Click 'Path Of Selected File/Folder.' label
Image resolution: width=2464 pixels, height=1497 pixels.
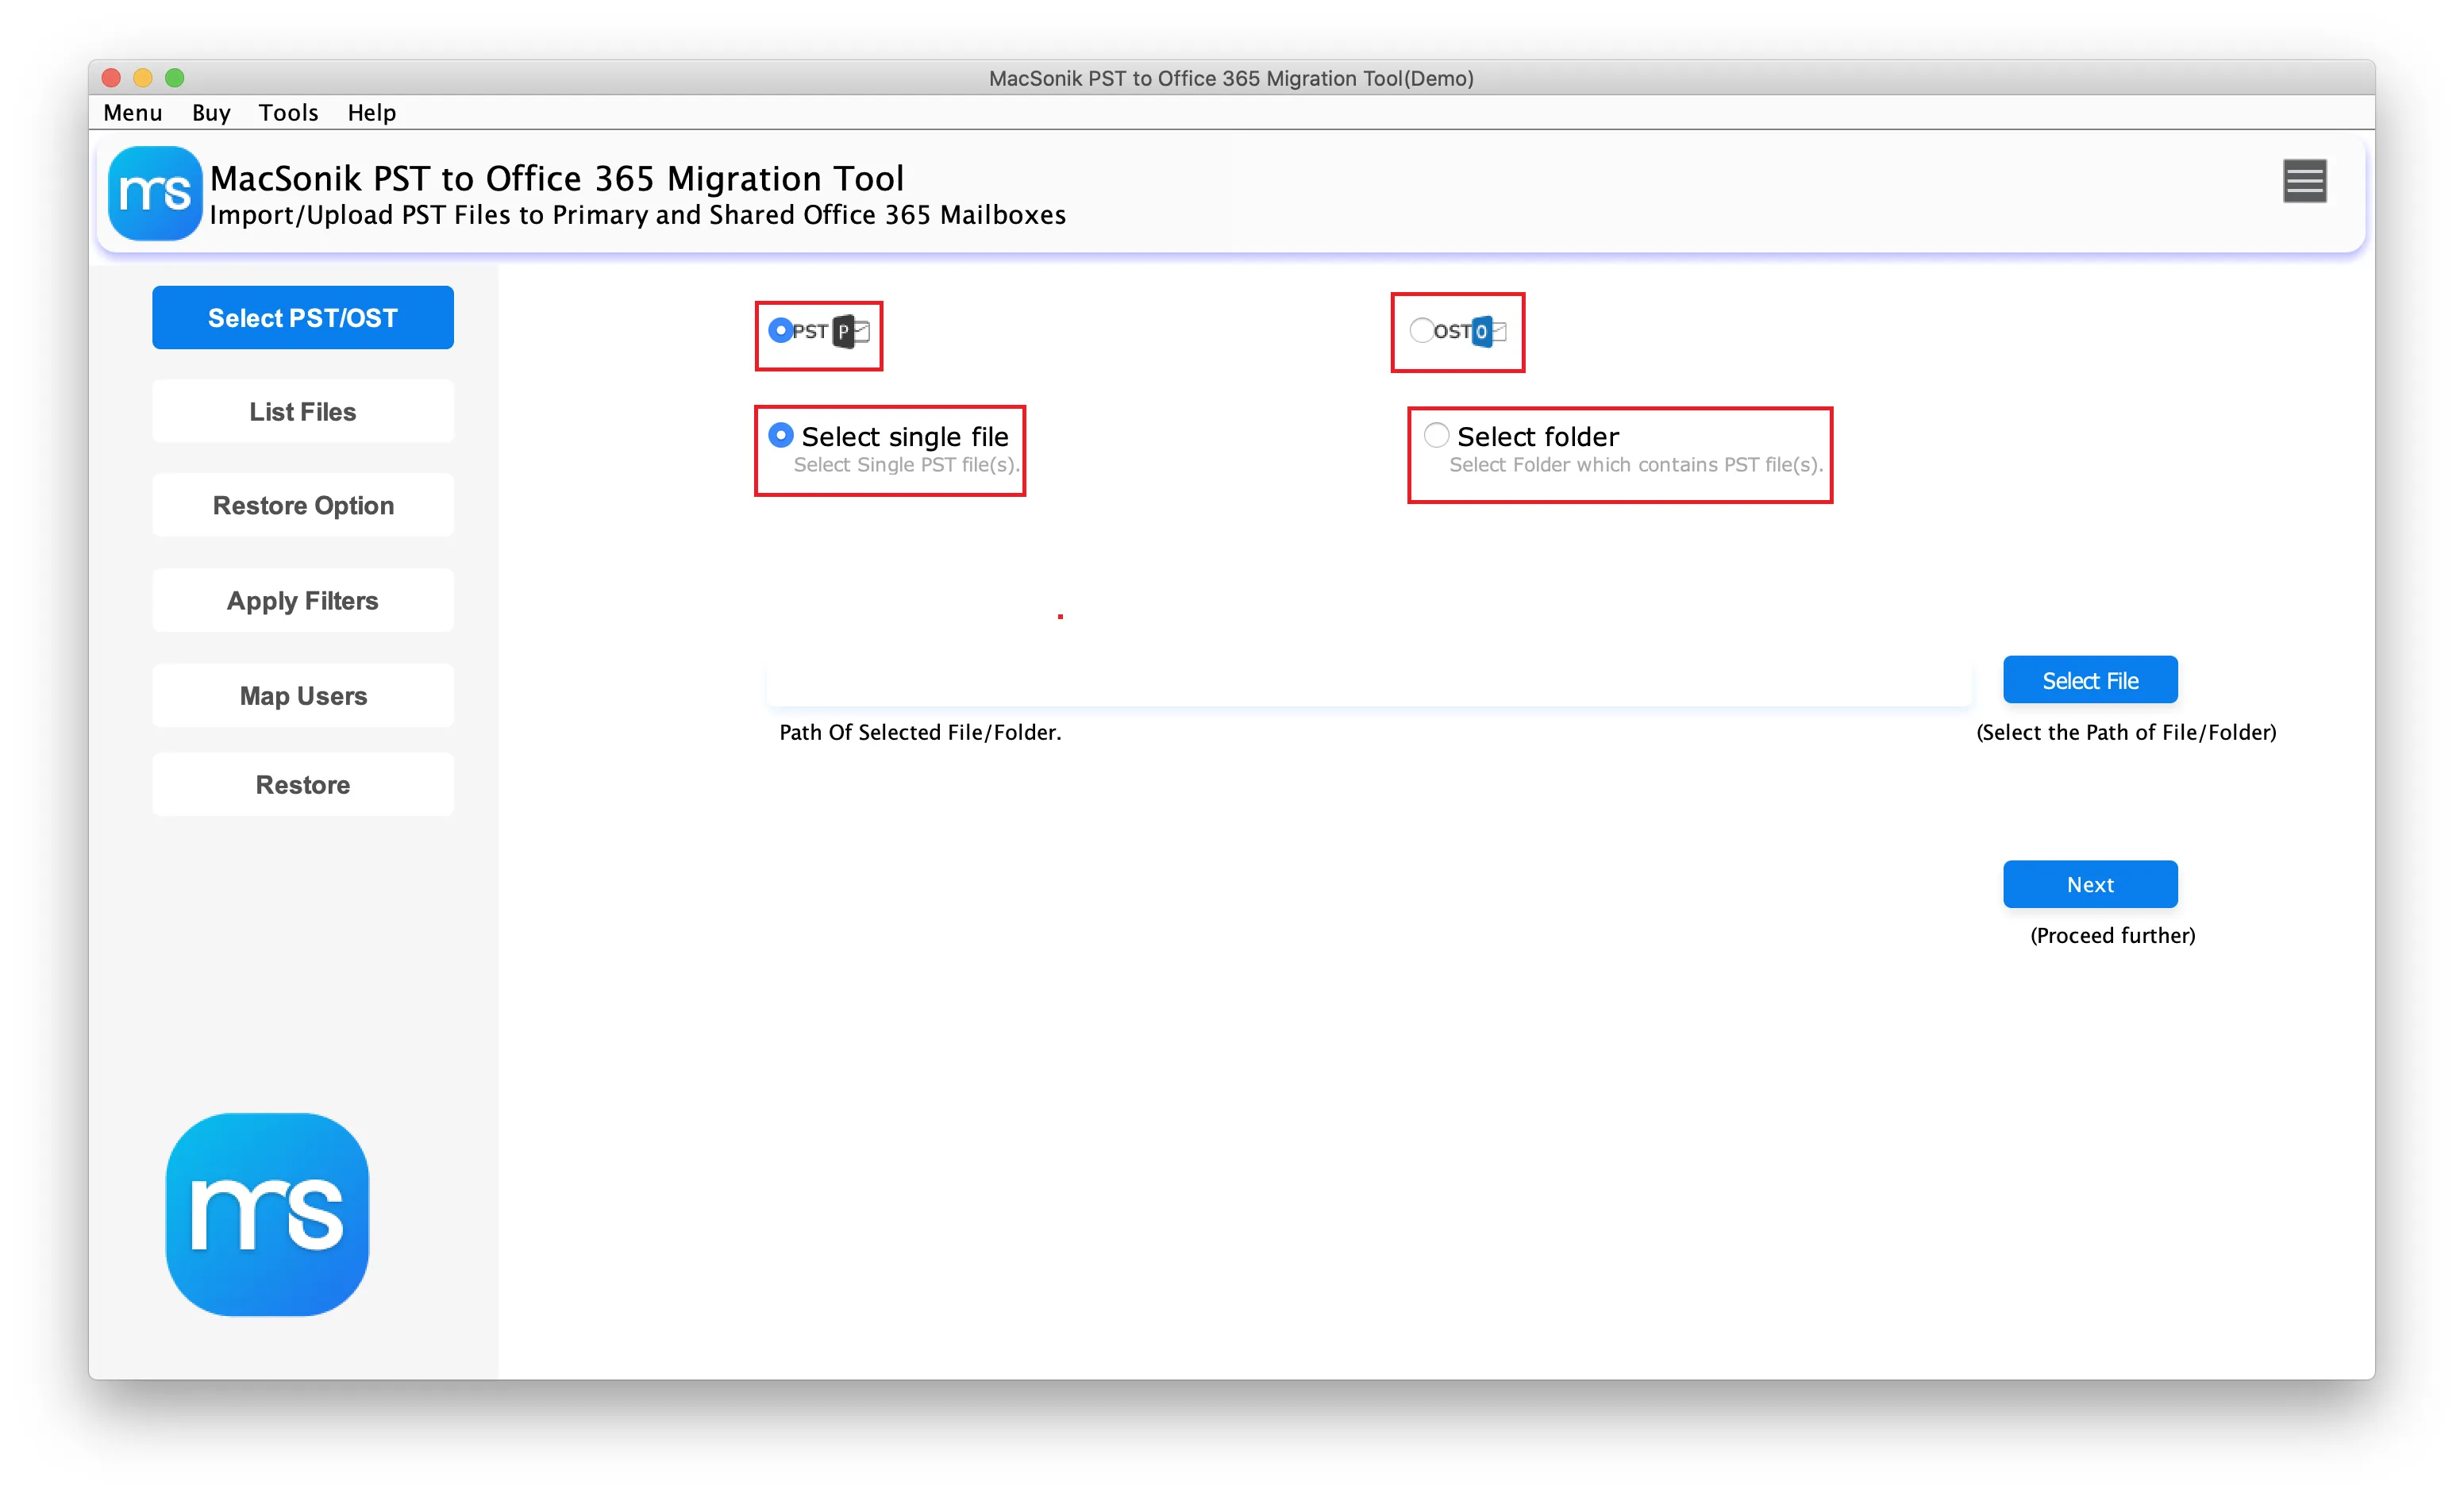click(920, 732)
